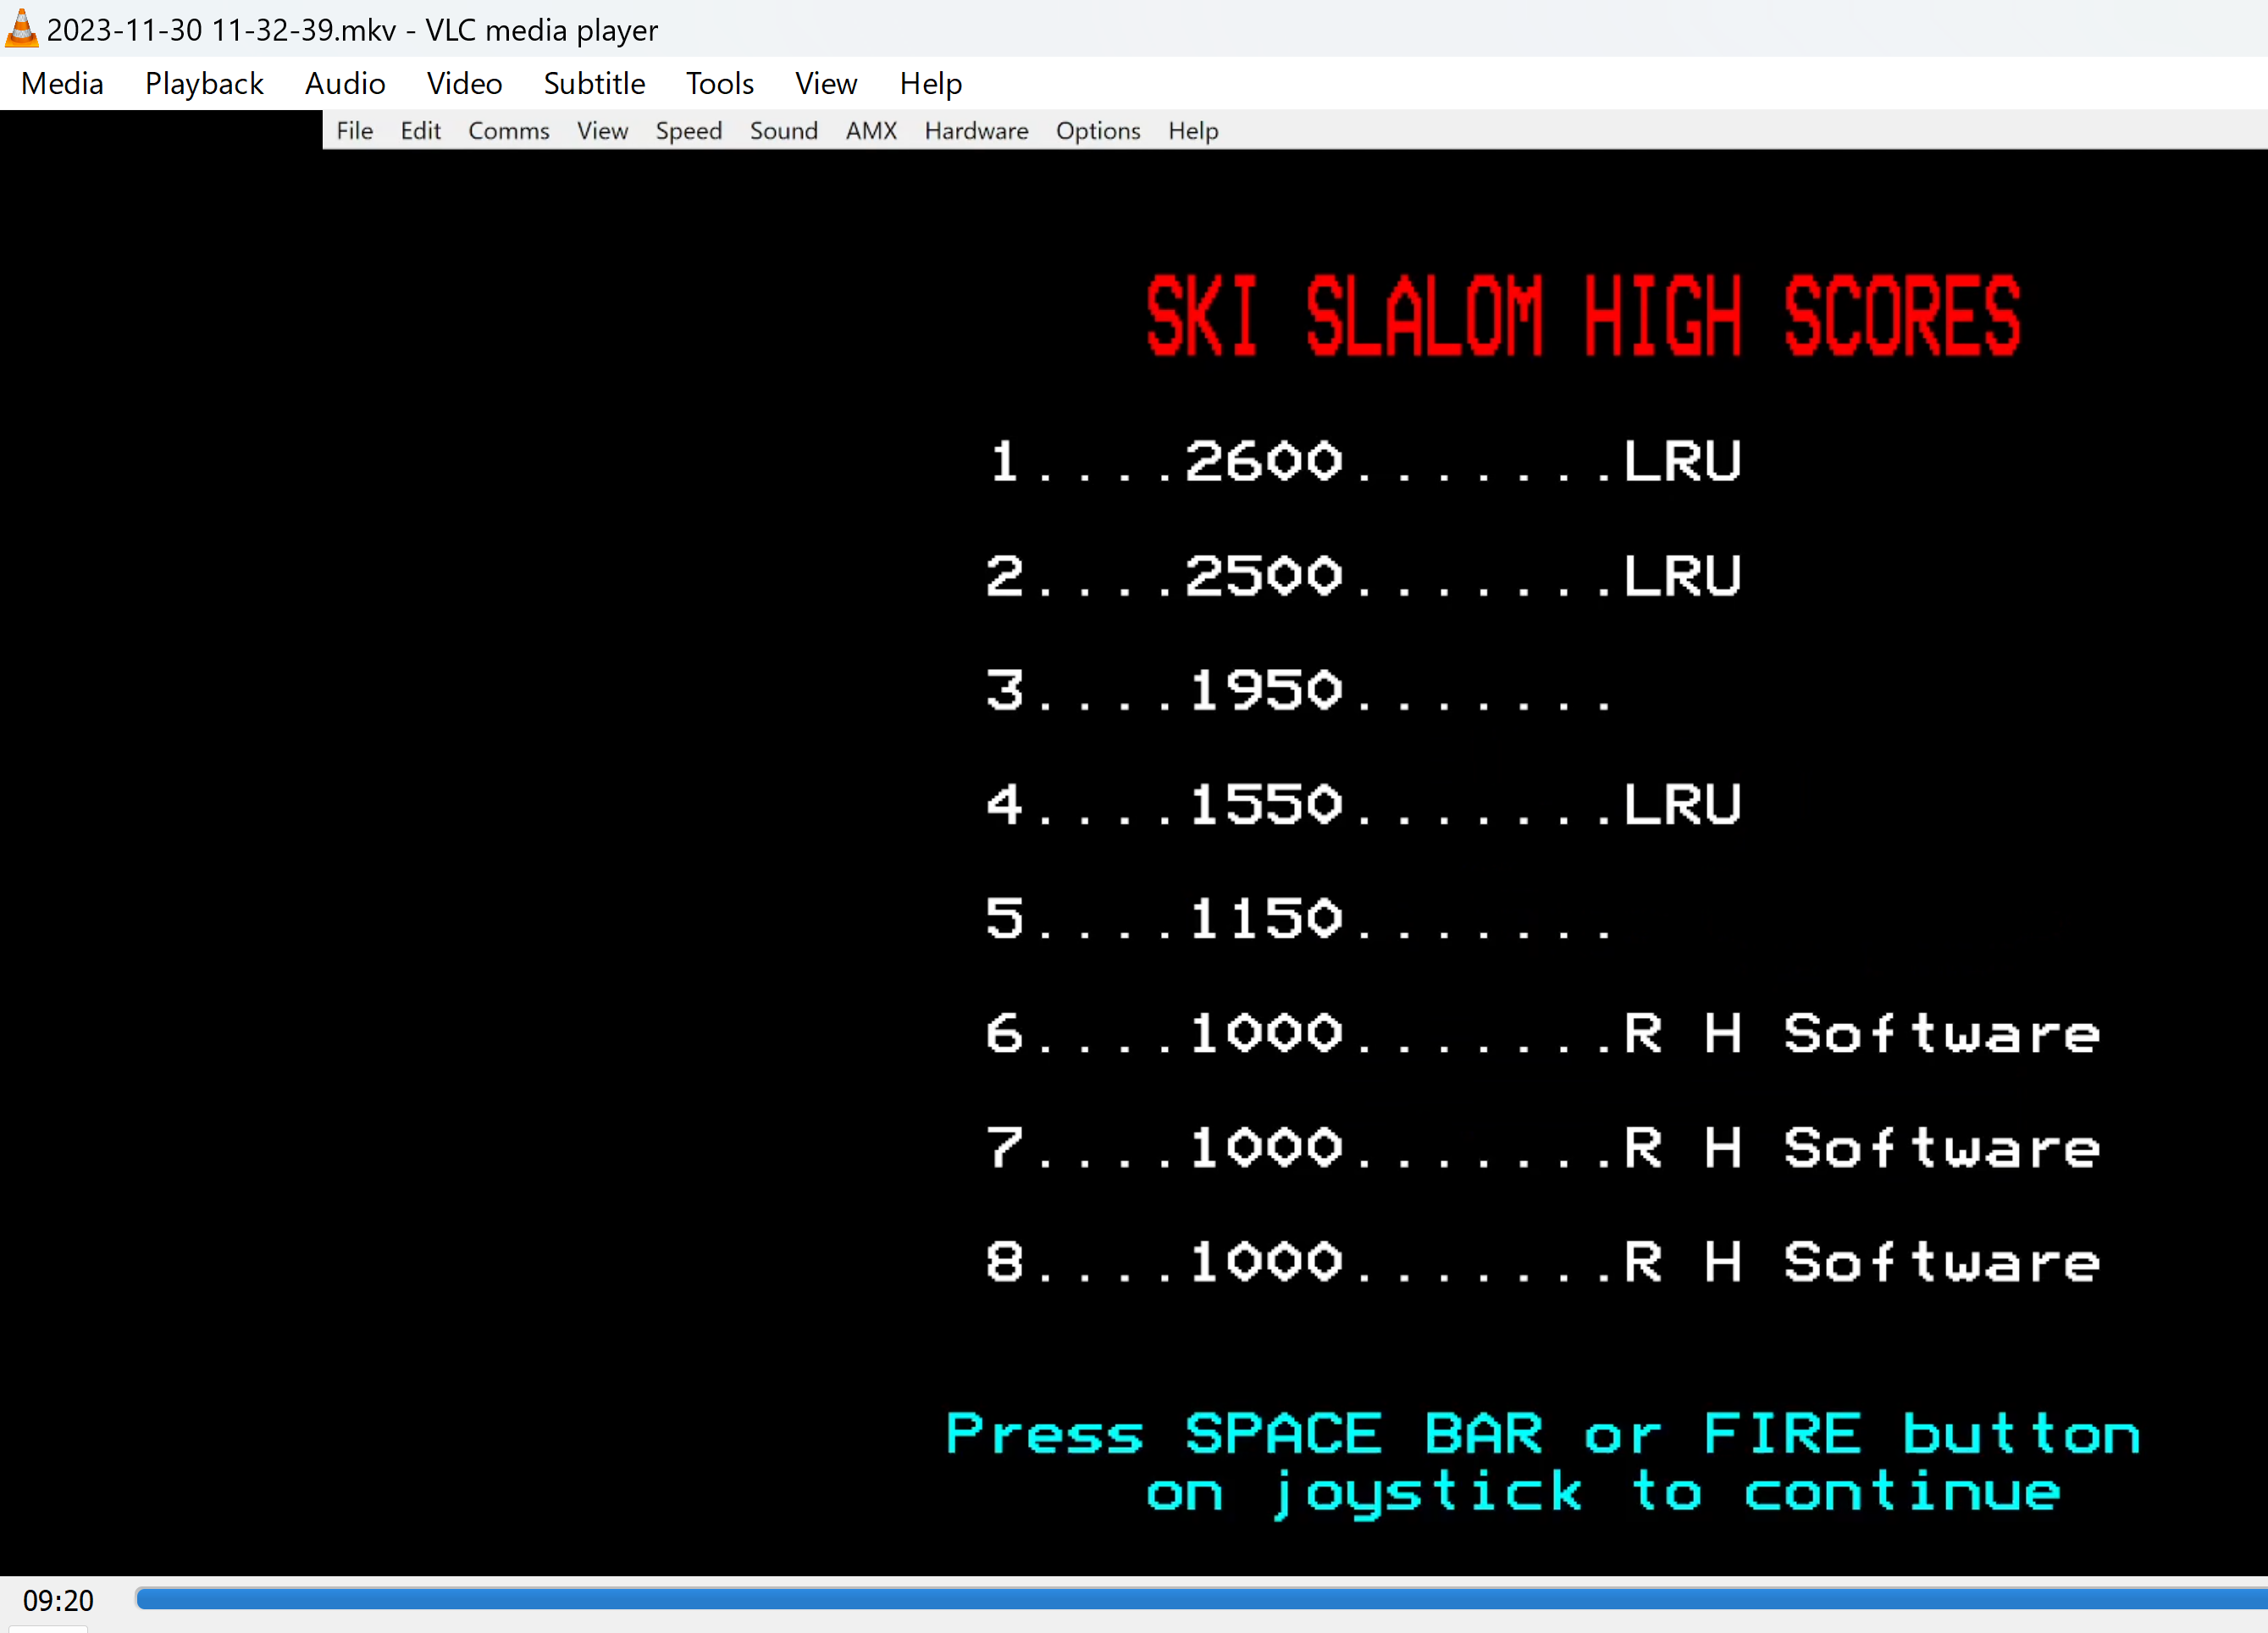Click the VLC cone icon in title bar
2268x1633 pixels.
[x=22, y=29]
